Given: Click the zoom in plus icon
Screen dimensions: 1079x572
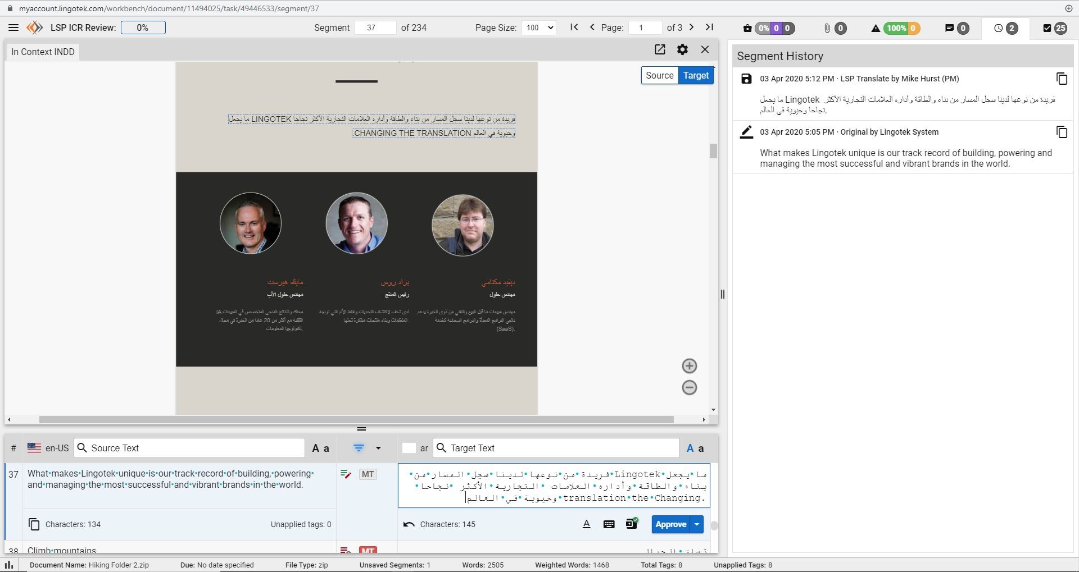Looking at the screenshot, I should (x=689, y=367).
